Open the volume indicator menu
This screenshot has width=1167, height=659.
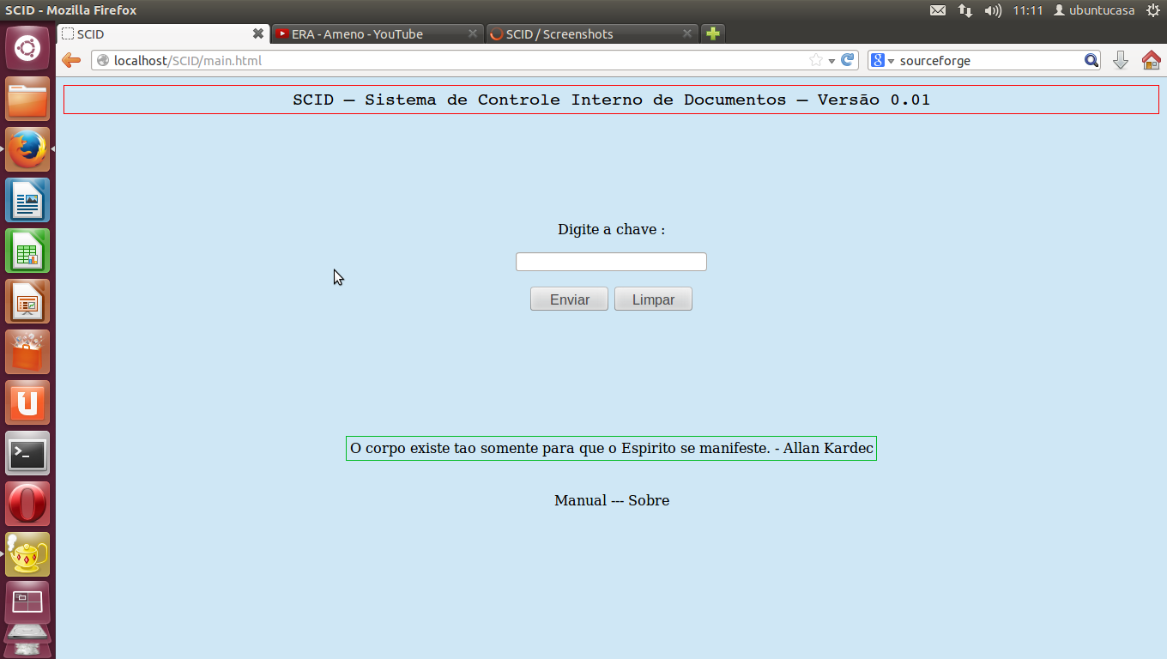pyautogui.click(x=993, y=10)
